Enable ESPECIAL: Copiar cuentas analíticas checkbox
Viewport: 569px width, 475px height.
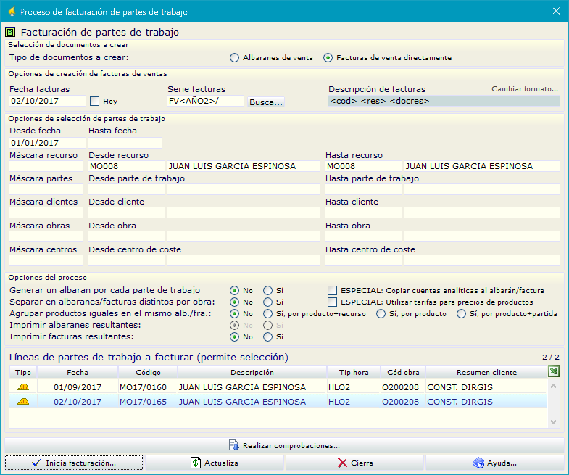pyautogui.click(x=332, y=290)
